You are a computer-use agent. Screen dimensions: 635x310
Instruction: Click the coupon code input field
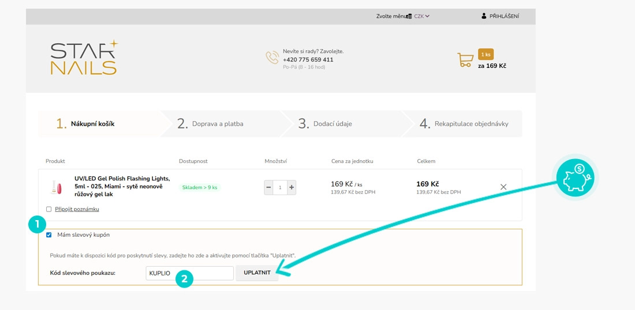coord(190,273)
